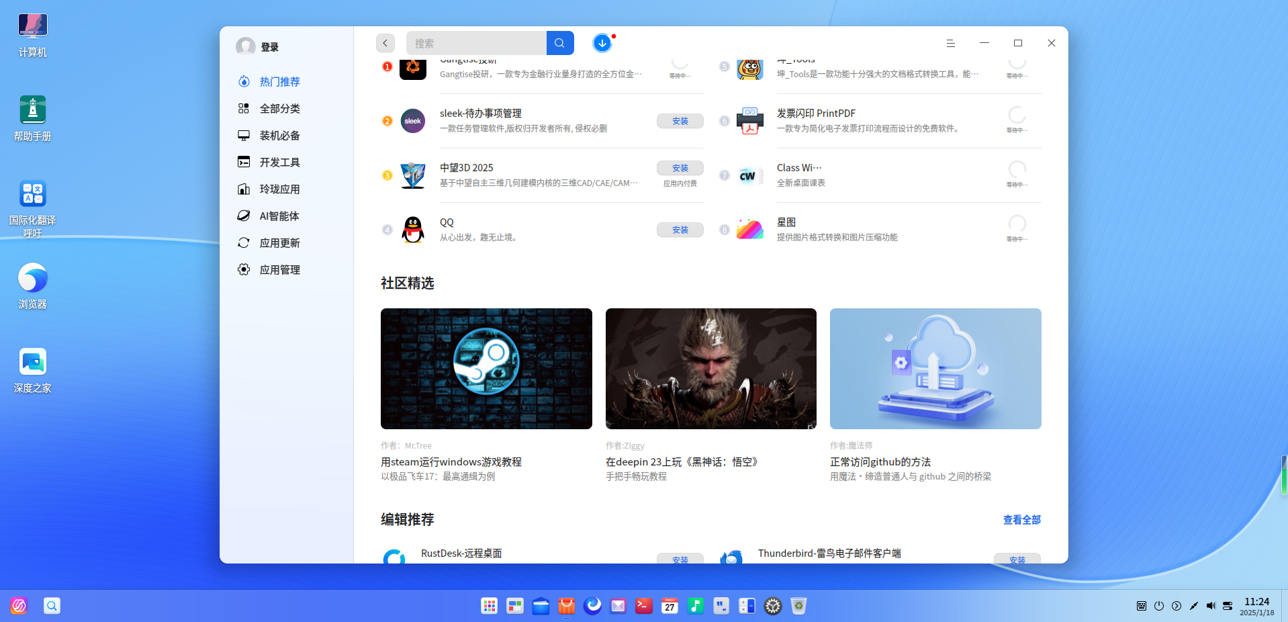Click the 发票闪印 PrintPDF printer icon
Screen dimensions: 1288x622
[x=750, y=121]
